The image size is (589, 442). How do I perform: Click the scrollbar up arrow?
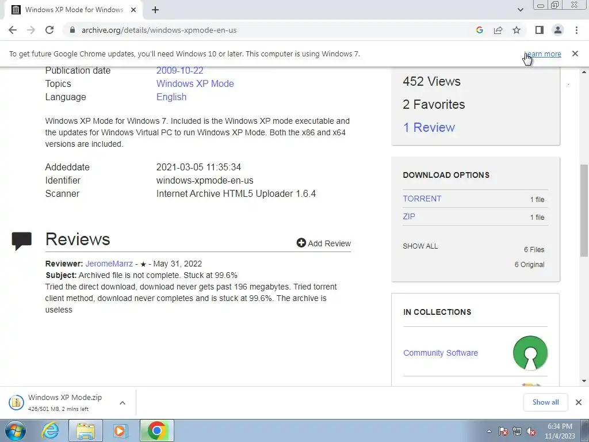pyautogui.click(x=584, y=72)
